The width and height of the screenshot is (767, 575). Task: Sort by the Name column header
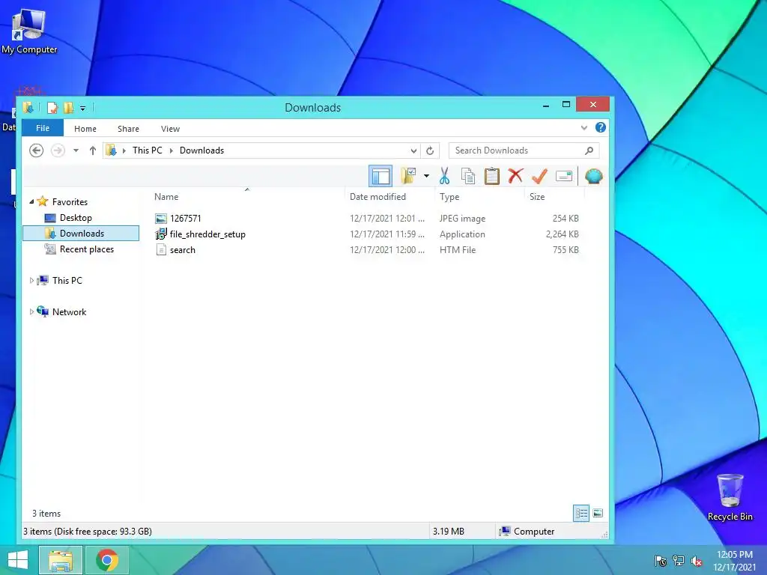pos(166,197)
